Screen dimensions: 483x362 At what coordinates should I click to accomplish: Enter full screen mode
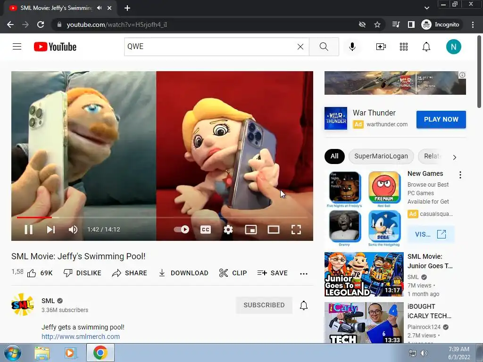coord(296,230)
